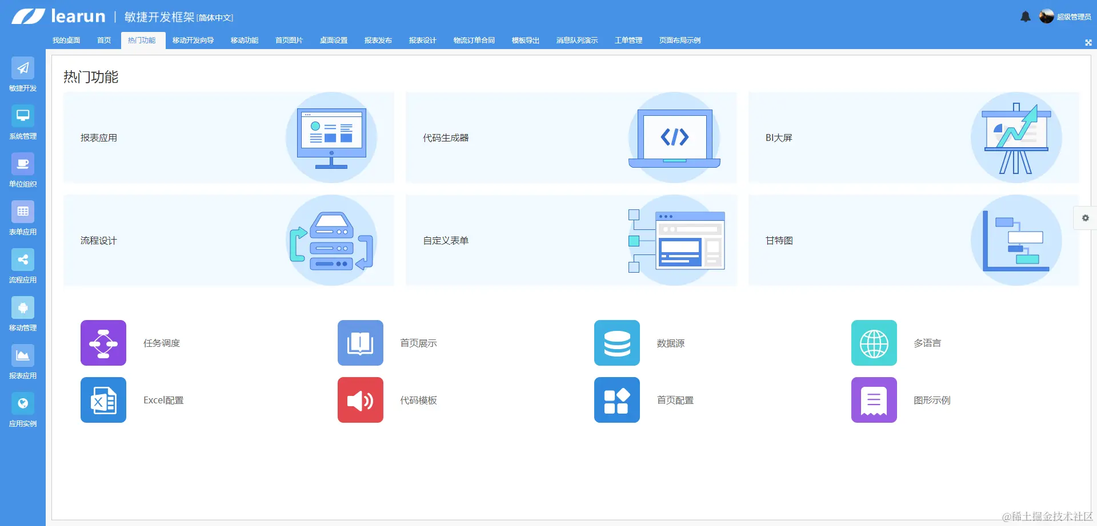Open the 代码生成器 laptop illustration card

coord(571,137)
